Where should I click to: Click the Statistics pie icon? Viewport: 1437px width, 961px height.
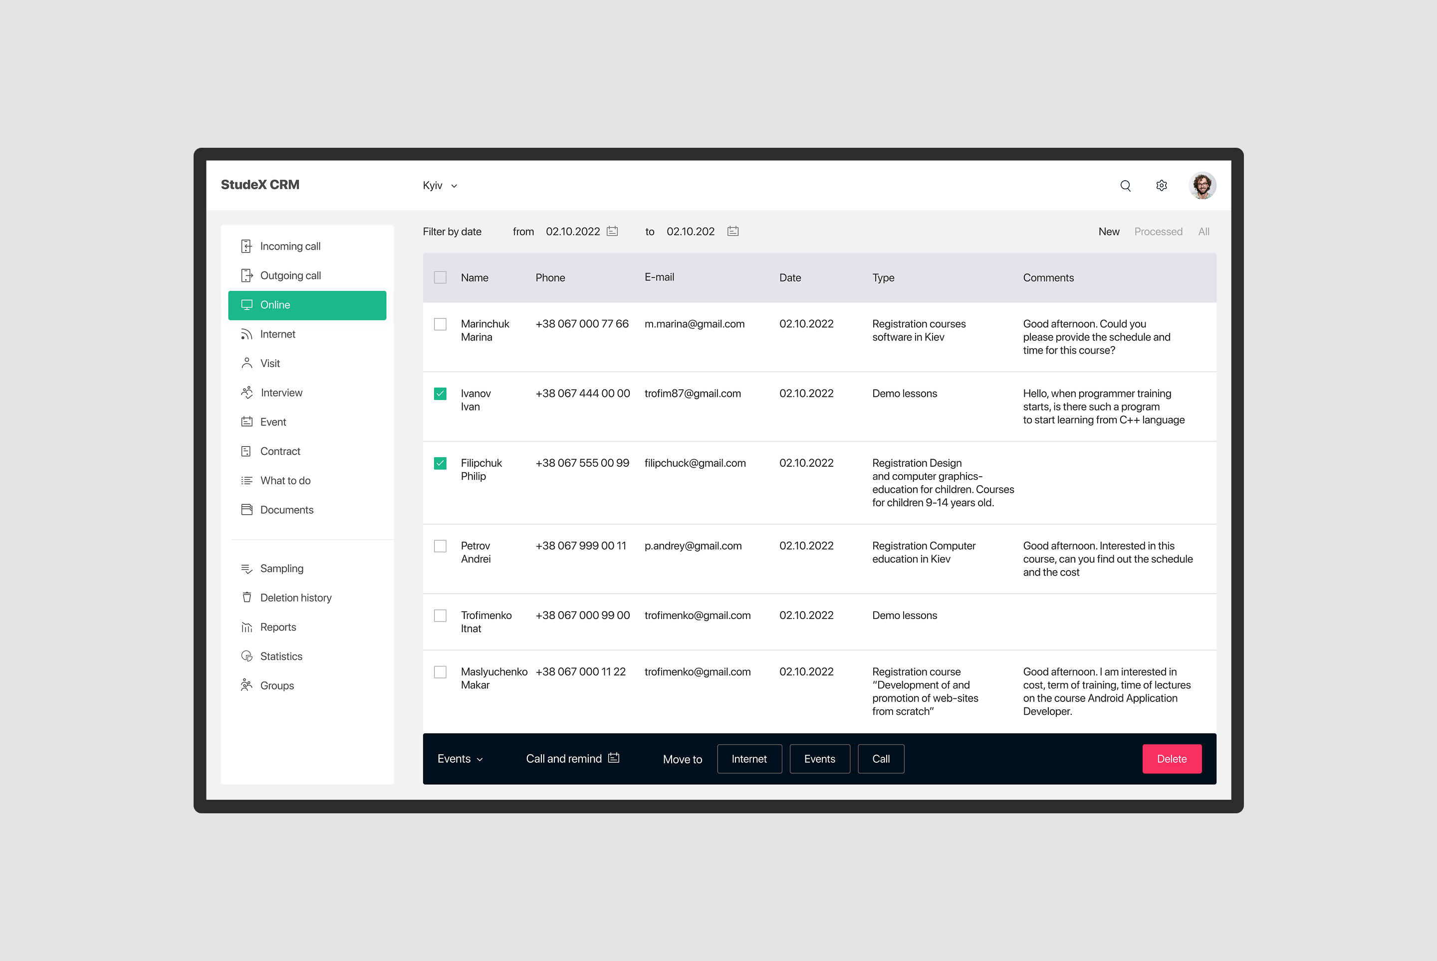click(247, 656)
